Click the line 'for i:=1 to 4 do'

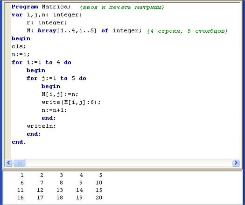41,62
